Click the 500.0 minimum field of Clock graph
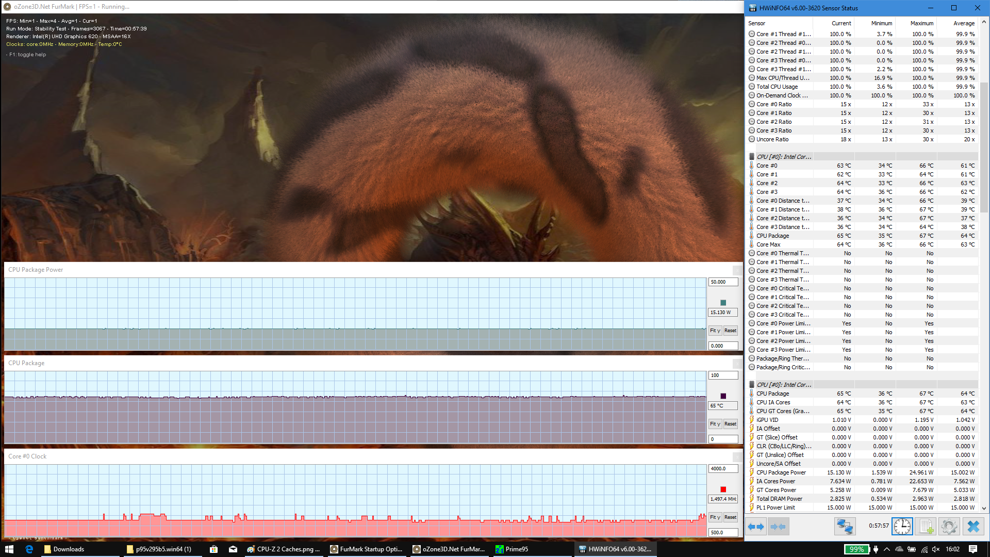The height and width of the screenshot is (557, 990). coord(723,533)
